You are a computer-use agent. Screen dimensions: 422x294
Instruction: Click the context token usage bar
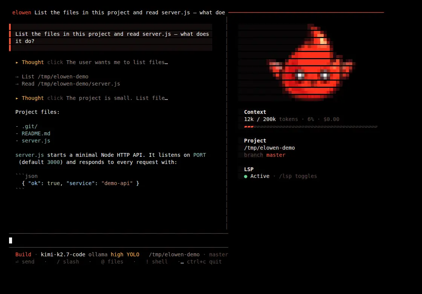[310, 127]
